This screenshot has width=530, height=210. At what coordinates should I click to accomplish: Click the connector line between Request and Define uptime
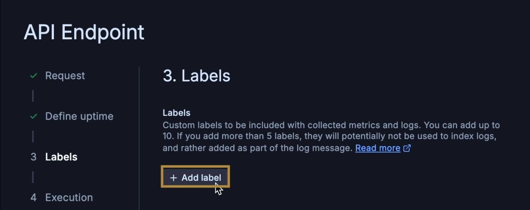(33, 96)
